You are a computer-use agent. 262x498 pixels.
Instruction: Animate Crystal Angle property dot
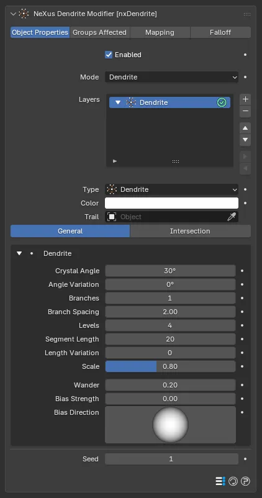coord(242,271)
